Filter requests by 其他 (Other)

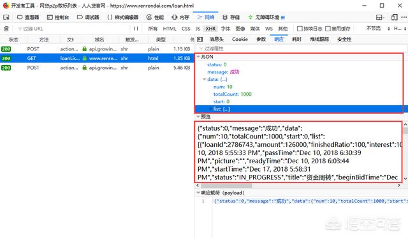click(x=283, y=29)
